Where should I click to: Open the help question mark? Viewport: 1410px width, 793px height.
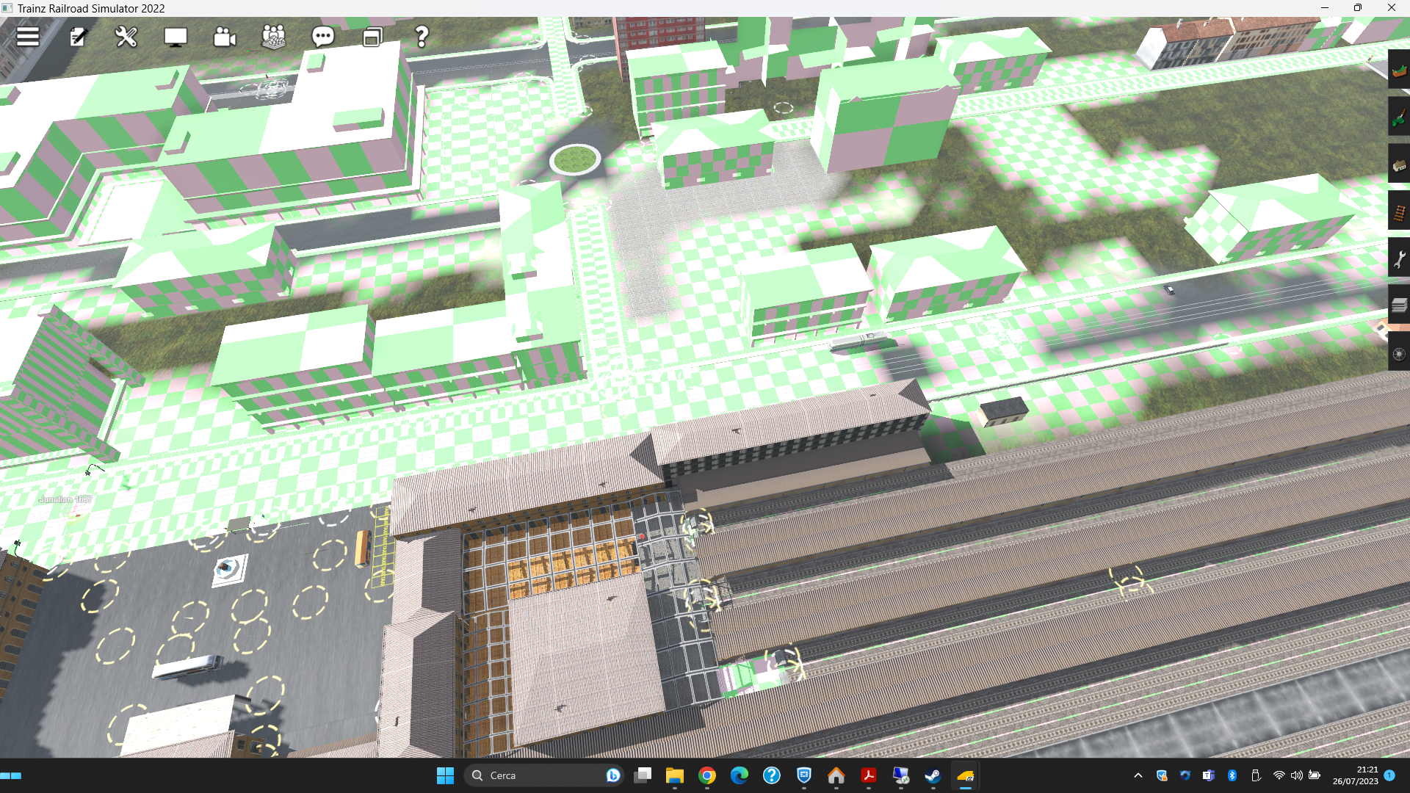click(422, 37)
